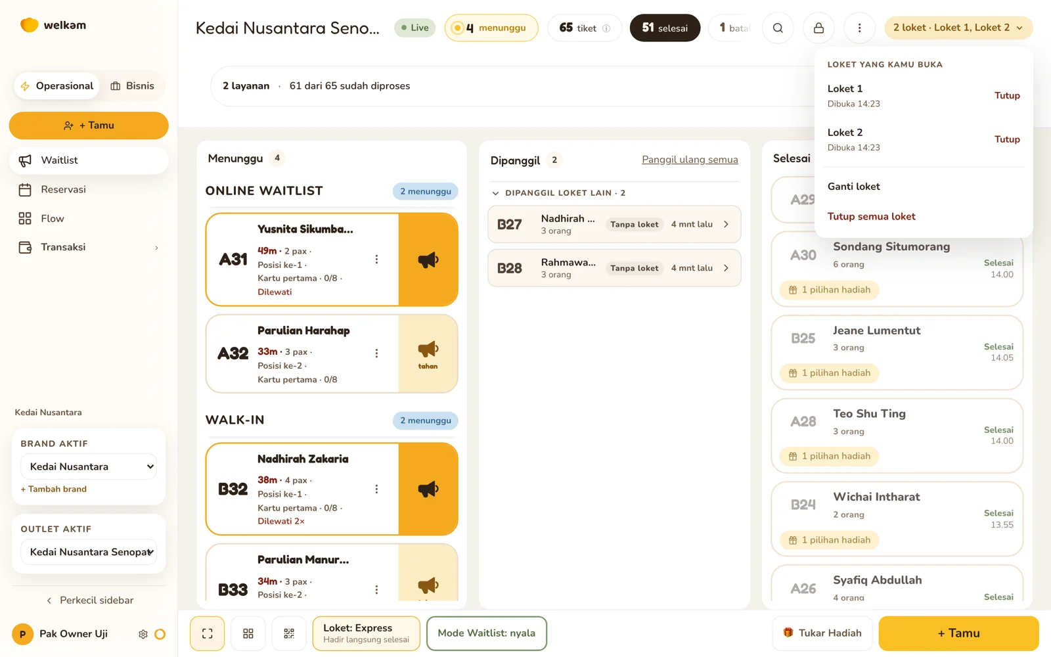Click the + Tambah brand link
Screen dimensions: 1051x657
click(x=53, y=489)
